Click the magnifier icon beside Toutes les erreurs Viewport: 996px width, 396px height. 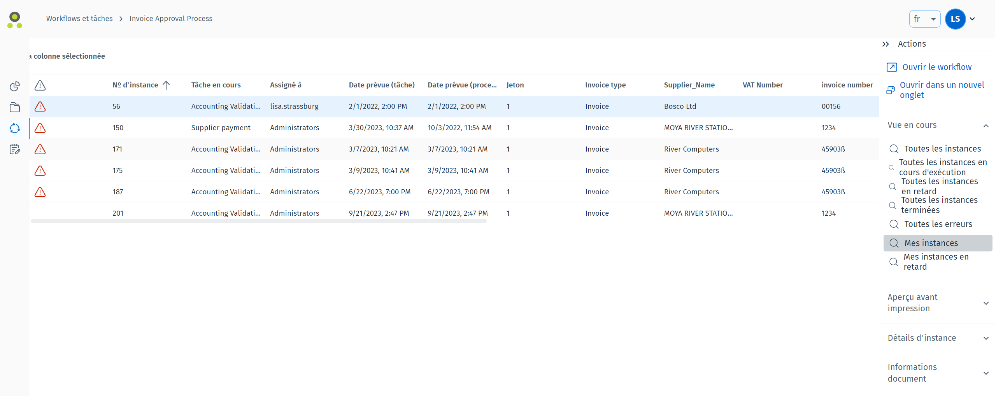(x=894, y=224)
